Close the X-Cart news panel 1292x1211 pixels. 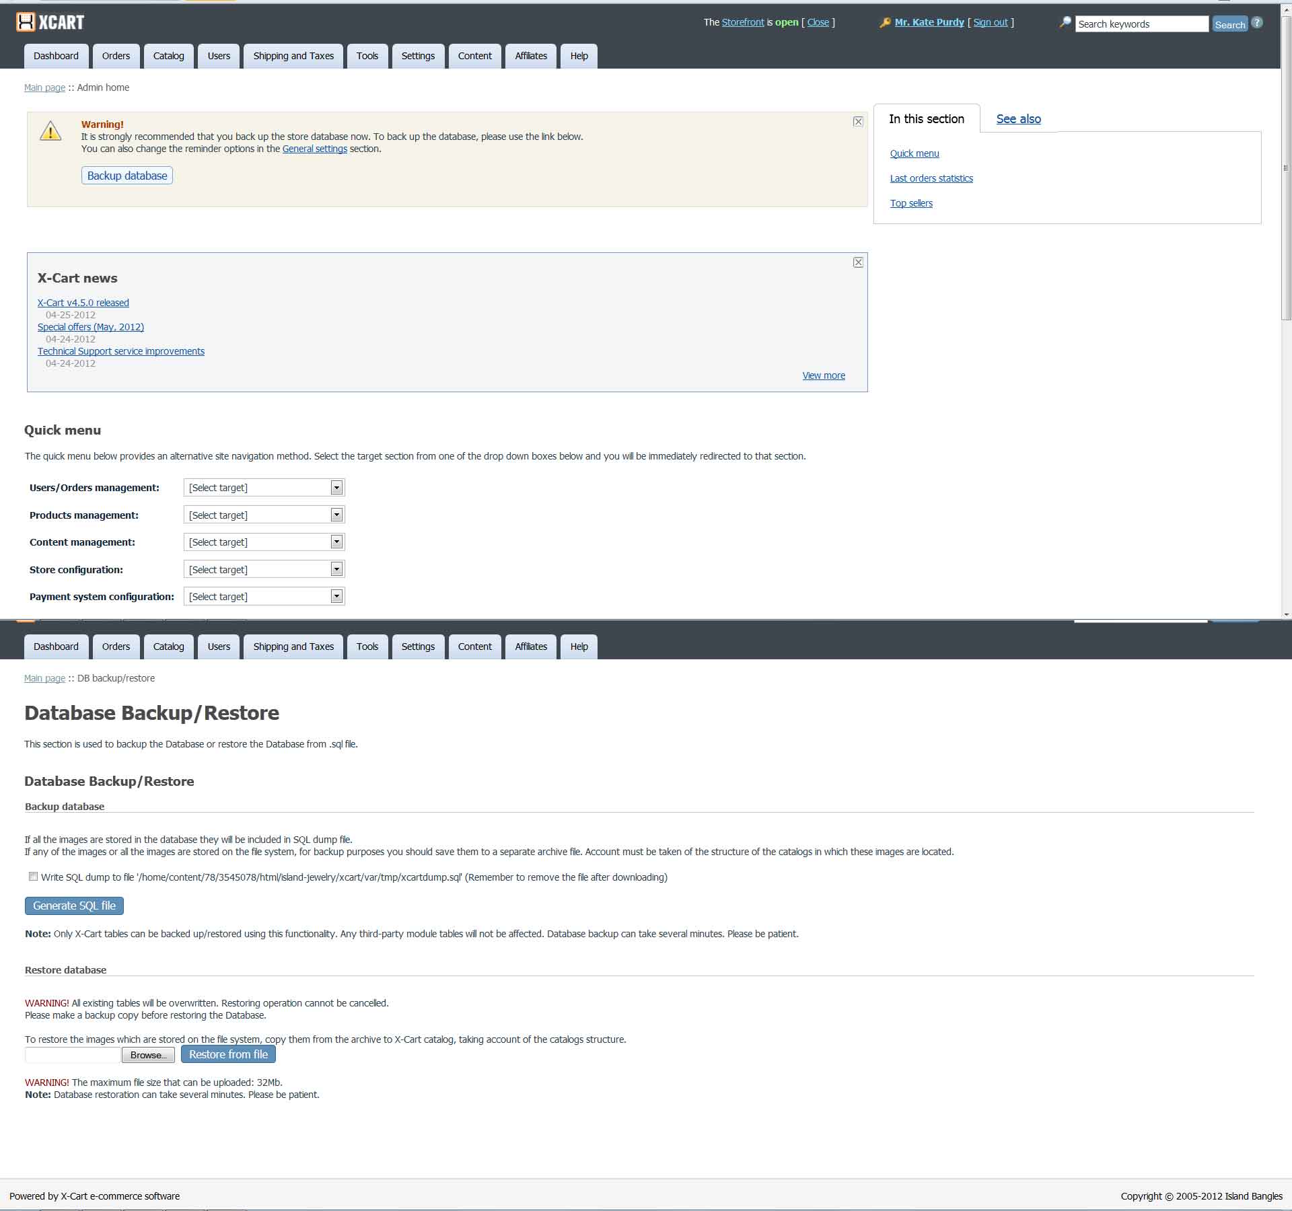pos(858,262)
